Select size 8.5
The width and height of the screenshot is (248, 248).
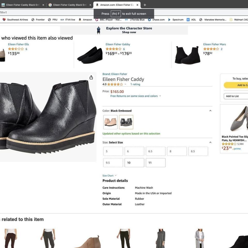198,151
